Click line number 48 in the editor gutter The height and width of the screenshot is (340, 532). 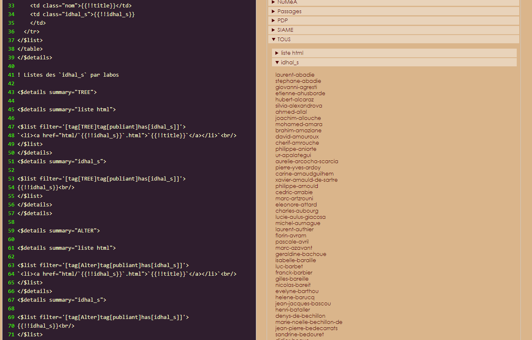[x=11, y=136]
